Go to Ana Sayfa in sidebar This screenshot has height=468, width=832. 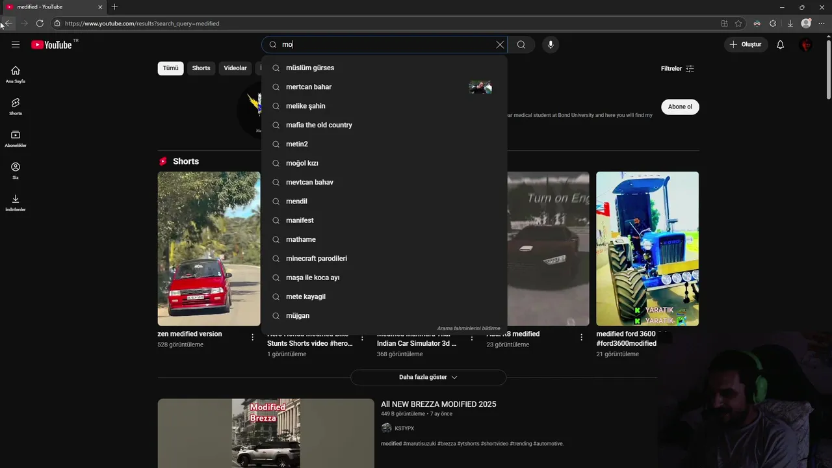[x=16, y=75]
